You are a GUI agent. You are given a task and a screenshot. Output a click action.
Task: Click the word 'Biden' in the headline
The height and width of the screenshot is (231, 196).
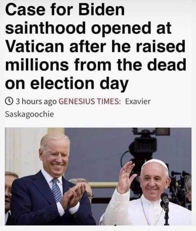click(x=101, y=10)
